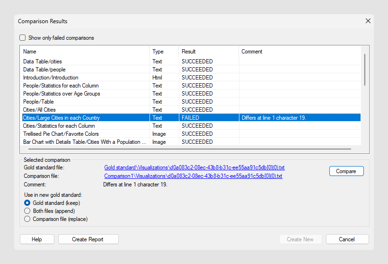Open the Gold standard file link
The width and height of the screenshot is (388, 264).
click(x=194, y=167)
